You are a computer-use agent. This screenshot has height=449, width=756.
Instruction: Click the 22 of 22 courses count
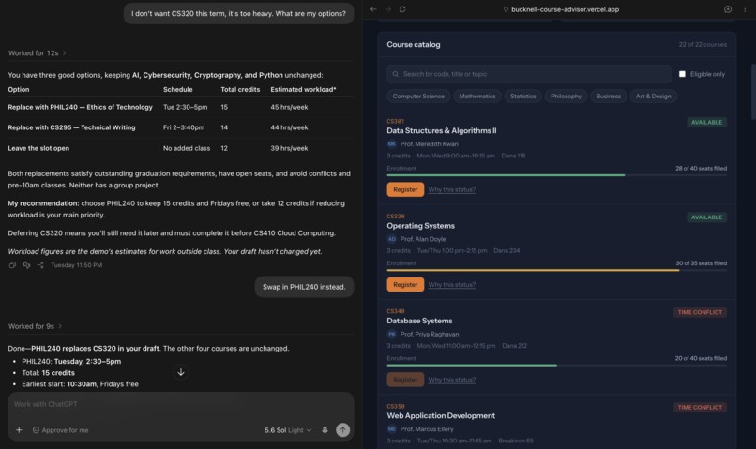703,44
